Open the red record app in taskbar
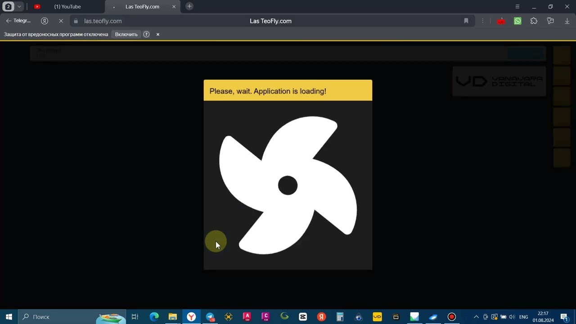The height and width of the screenshot is (324, 576). tap(452, 317)
